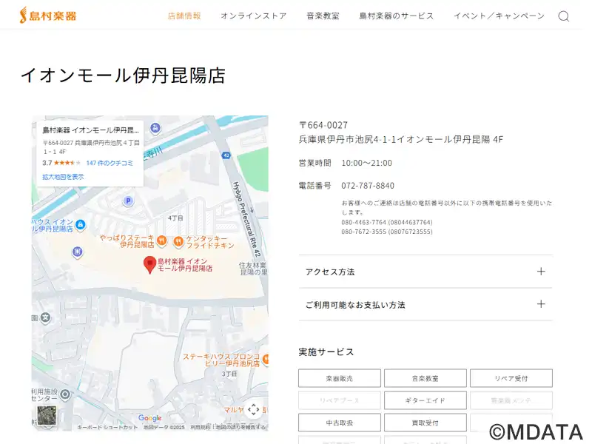592x444 pixels.
Task: Click the blue accessibility marker at map top
Action: pyautogui.click(x=155, y=128)
